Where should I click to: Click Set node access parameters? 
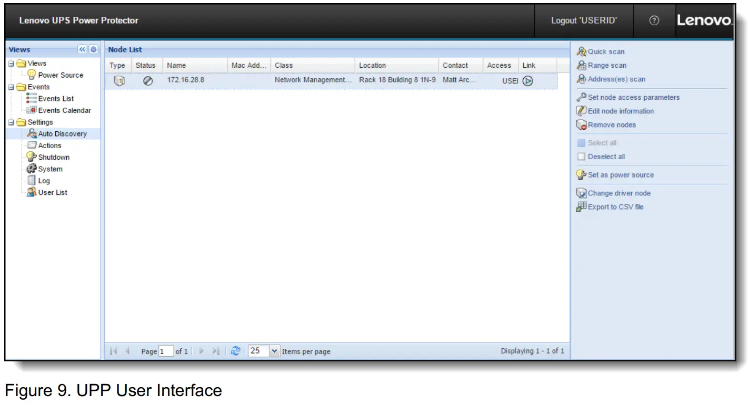pos(634,97)
